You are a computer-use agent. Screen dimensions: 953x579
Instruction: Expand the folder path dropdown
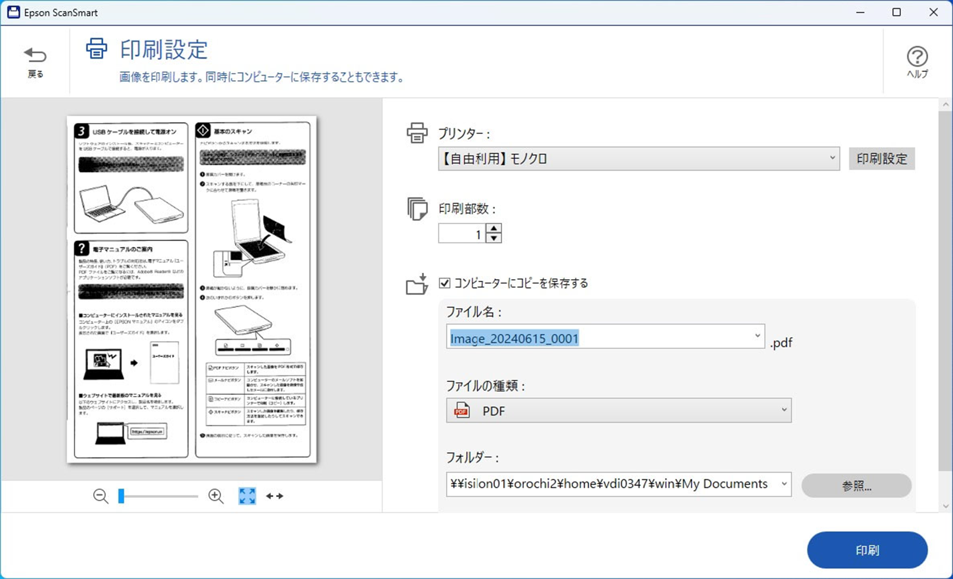click(784, 484)
